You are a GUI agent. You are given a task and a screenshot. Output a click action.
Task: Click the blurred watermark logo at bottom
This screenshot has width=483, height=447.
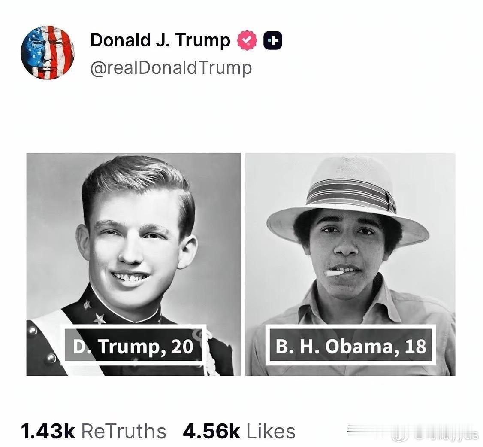(413, 431)
